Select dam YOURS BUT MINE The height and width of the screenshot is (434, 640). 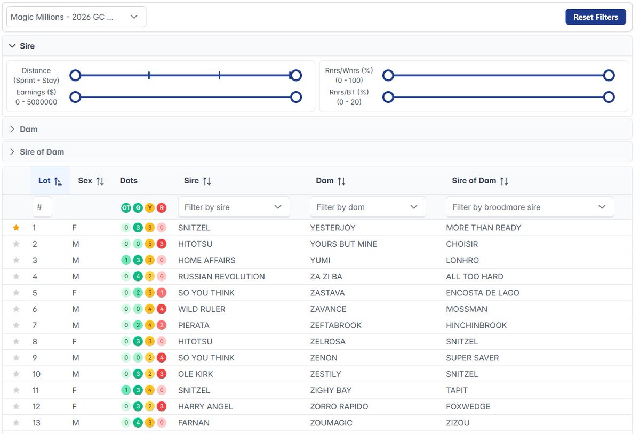coord(343,244)
